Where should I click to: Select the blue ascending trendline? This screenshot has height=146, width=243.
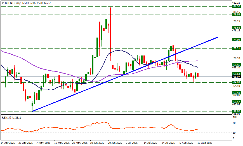pos(125,74)
